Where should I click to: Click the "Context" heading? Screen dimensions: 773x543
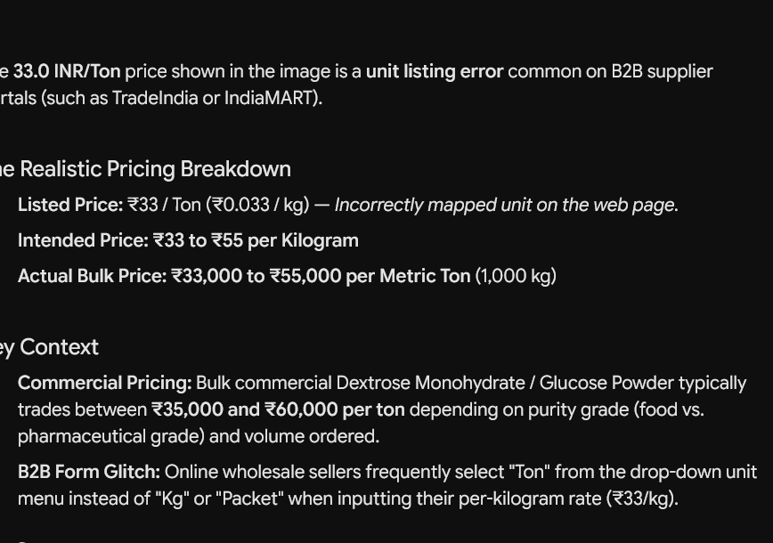coord(59,347)
